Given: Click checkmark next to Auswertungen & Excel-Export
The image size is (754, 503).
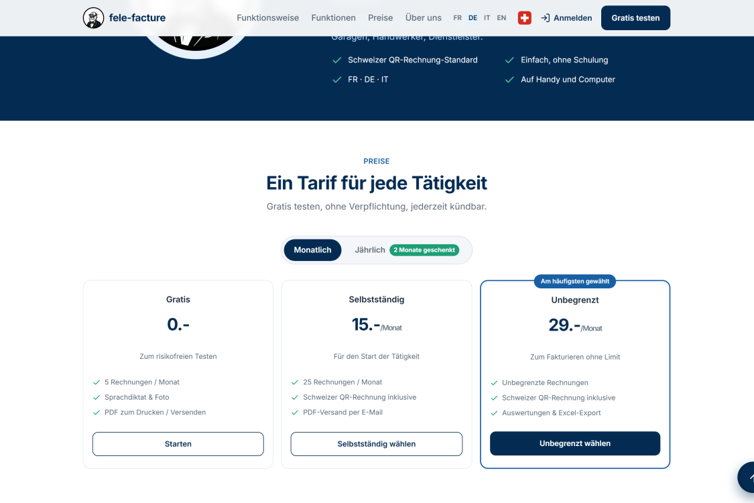Looking at the screenshot, I should point(494,413).
